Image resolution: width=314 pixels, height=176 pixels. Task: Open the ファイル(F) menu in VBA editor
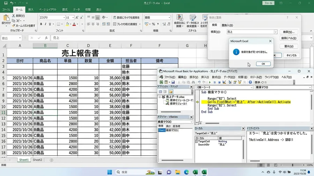[170, 77]
